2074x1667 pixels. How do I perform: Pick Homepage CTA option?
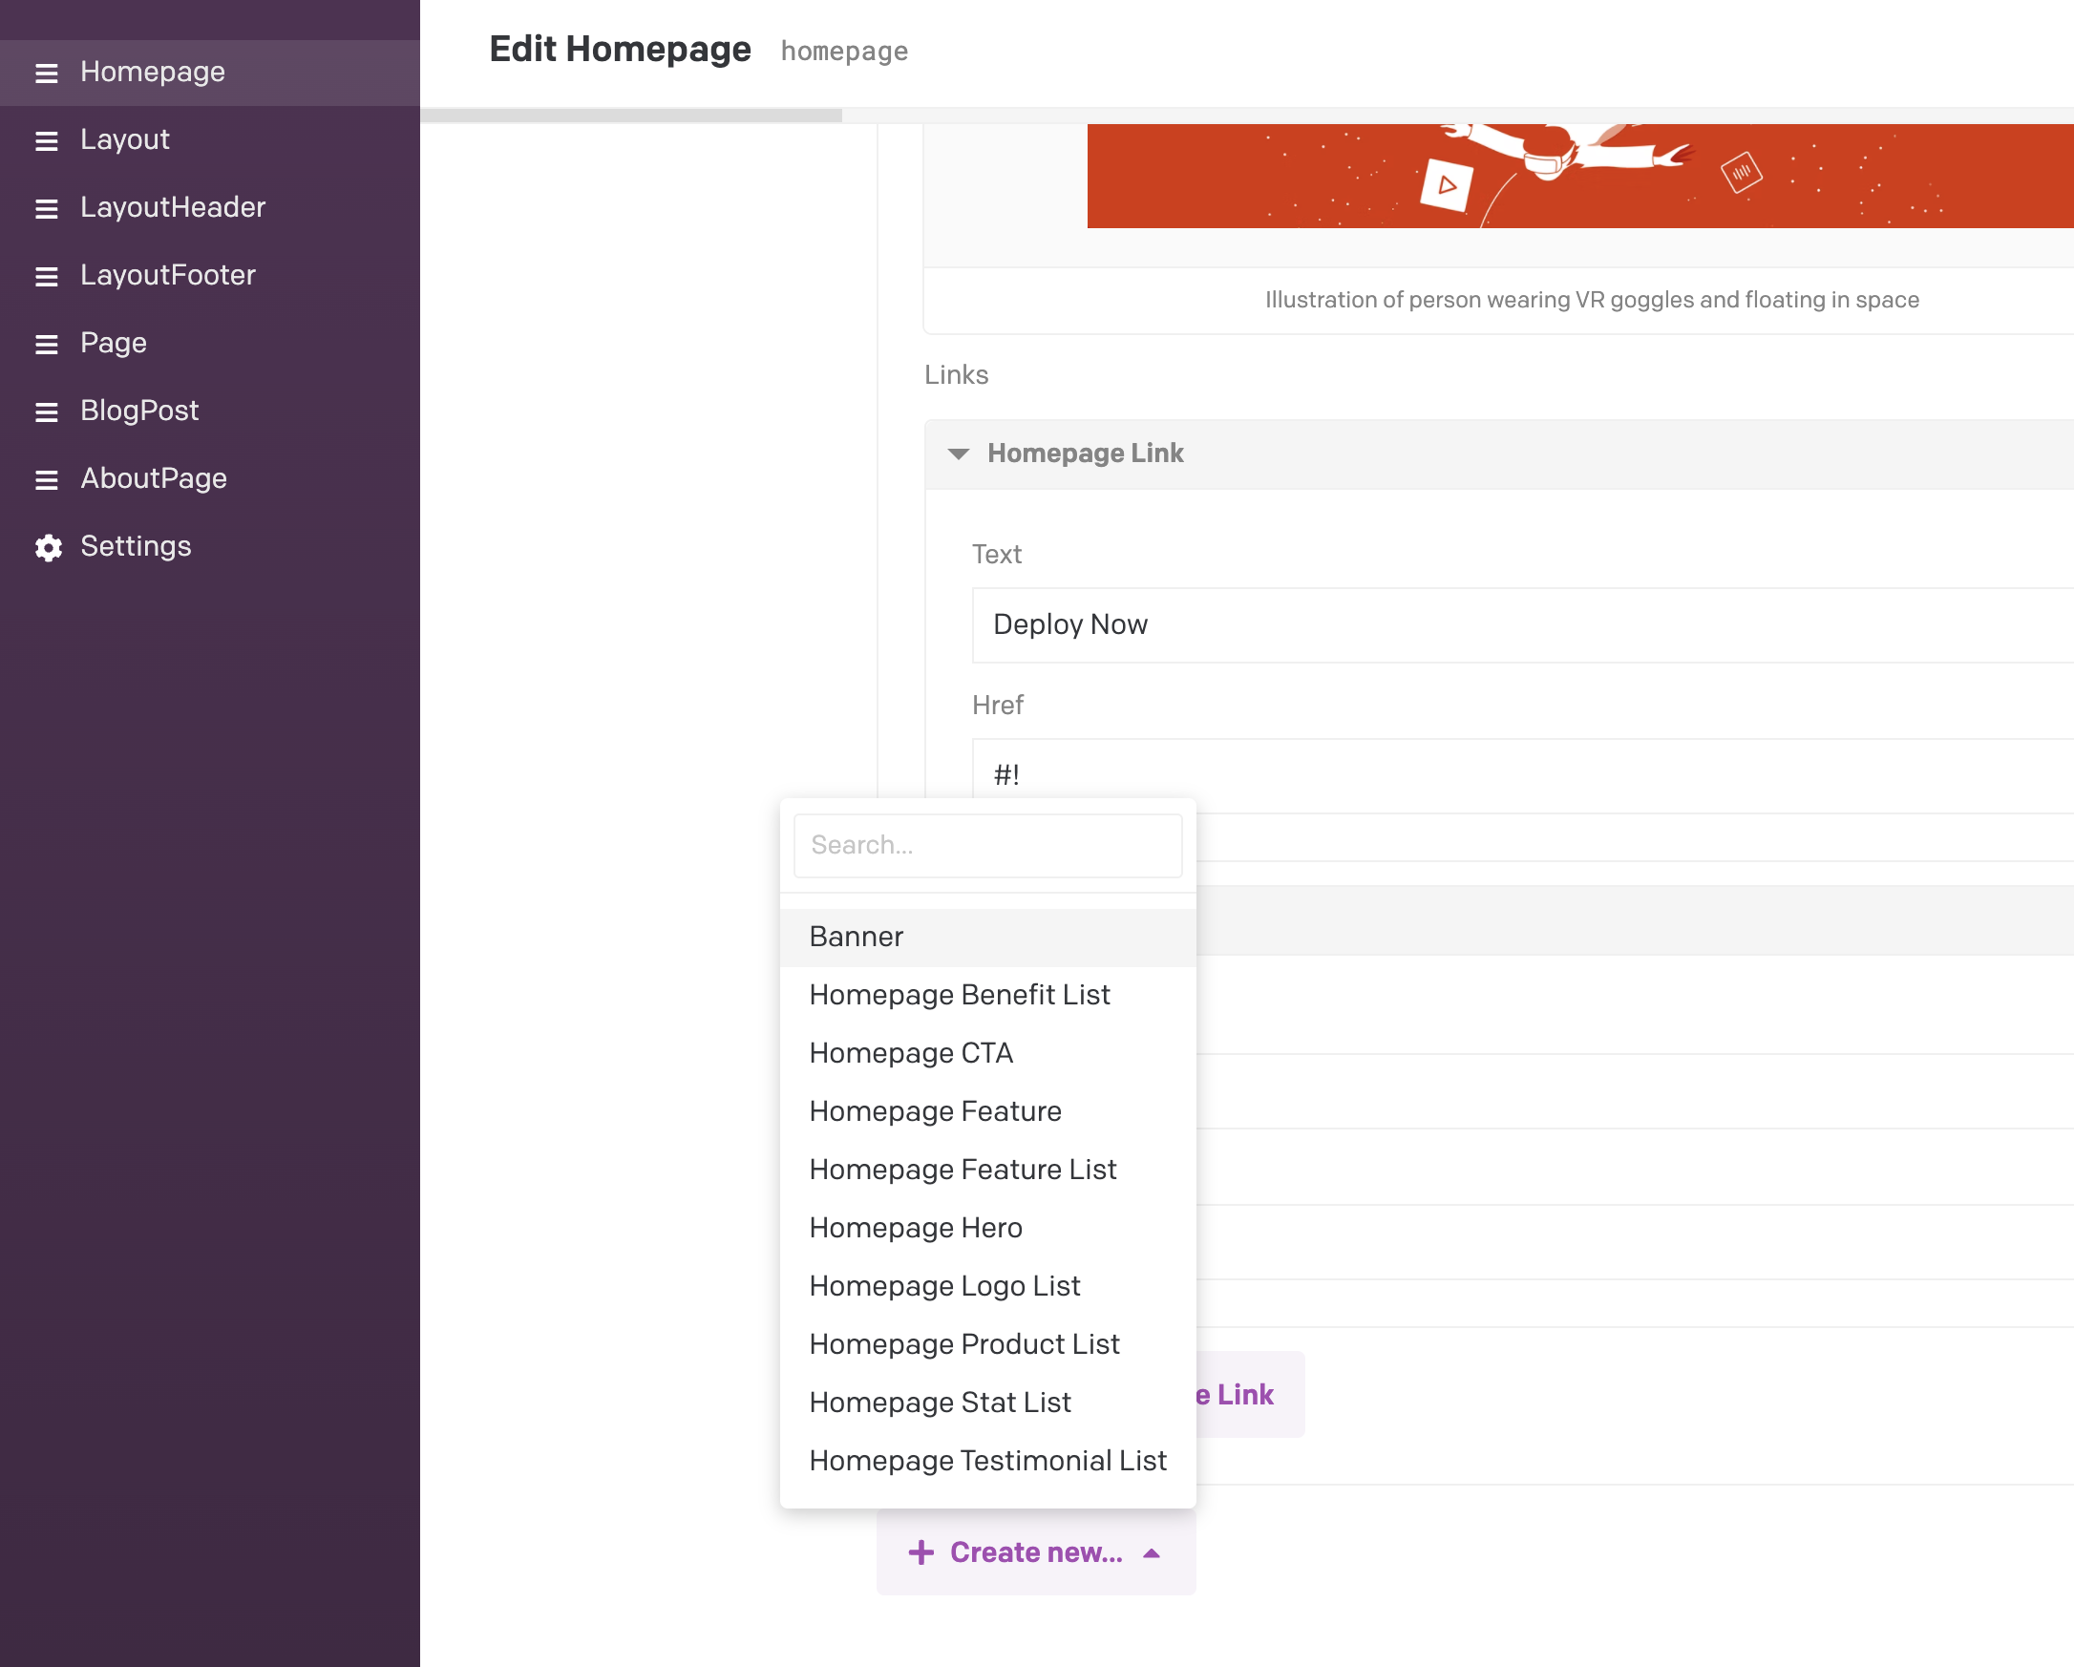click(x=910, y=1053)
